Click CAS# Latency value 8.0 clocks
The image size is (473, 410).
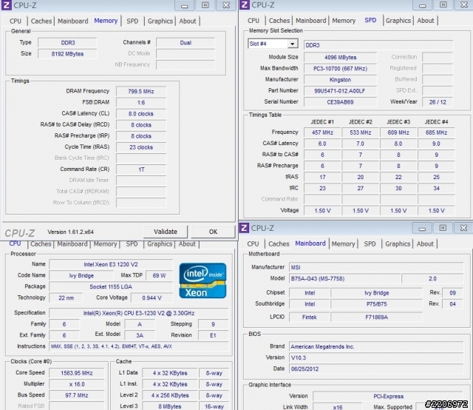tap(141, 114)
